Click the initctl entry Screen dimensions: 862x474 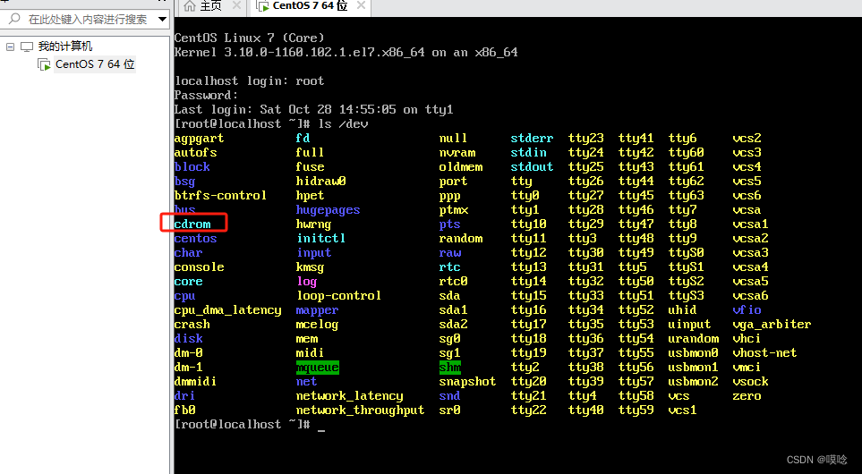tap(321, 239)
